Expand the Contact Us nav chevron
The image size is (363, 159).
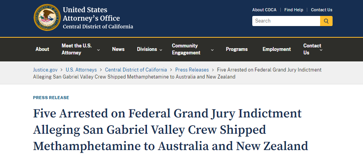pos(321,50)
